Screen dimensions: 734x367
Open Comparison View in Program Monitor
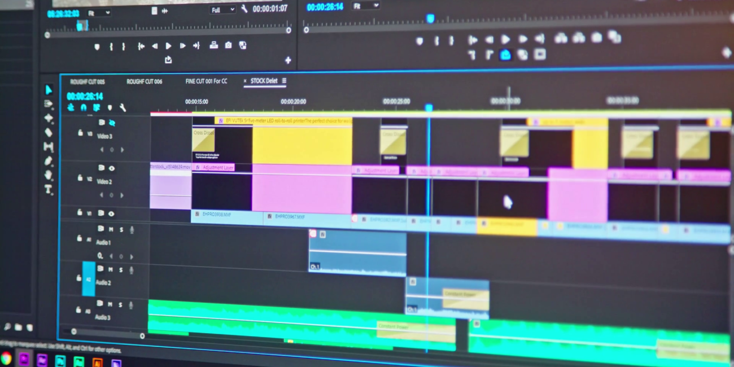click(x=614, y=38)
